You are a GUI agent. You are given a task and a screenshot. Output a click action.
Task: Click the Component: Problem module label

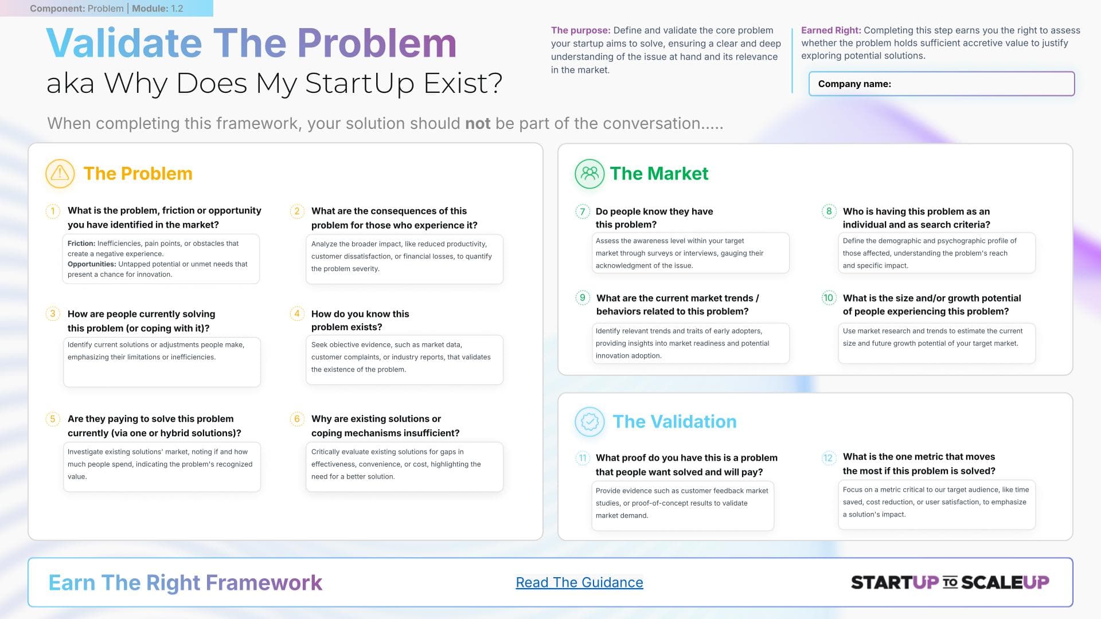coord(107,9)
